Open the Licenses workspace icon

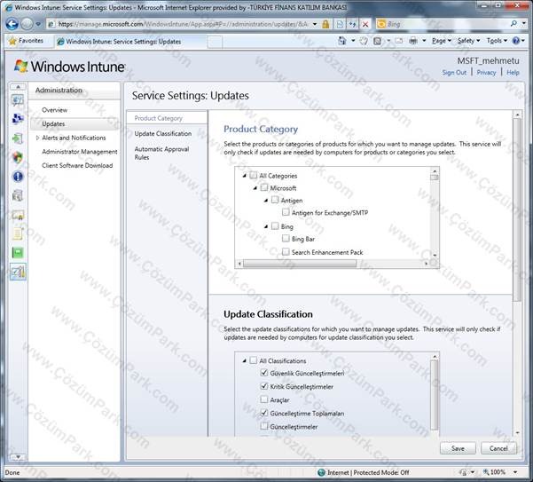pyautogui.click(x=18, y=215)
